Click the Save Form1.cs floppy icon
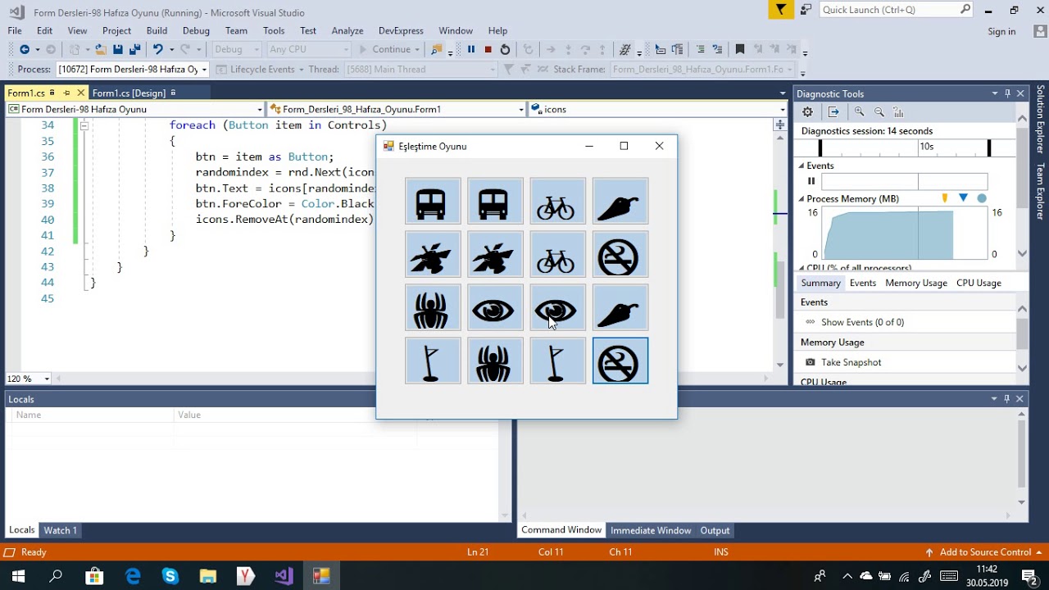The height and width of the screenshot is (590, 1049). (118, 49)
